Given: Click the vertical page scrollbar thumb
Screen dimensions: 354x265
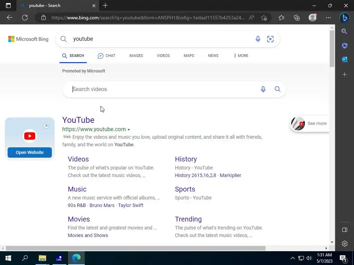Looking at the screenshot, I should [x=332, y=48].
